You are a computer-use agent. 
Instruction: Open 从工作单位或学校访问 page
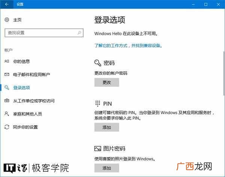[x=34, y=101]
